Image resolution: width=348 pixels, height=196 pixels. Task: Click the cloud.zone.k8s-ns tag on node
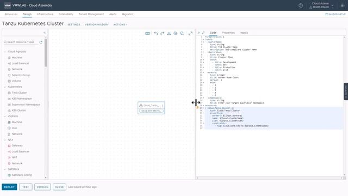pos(151,111)
